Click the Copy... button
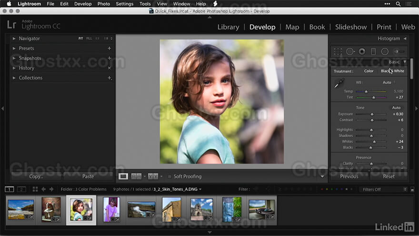The image size is (419, 236). coord(36,176)
